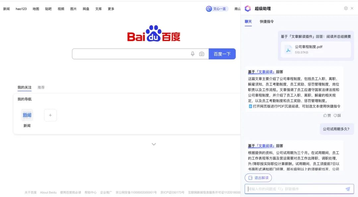The height and width of the screenshot is (197, 358).
Task: Open hao123 in the top navigation
Action: [21, 9]
